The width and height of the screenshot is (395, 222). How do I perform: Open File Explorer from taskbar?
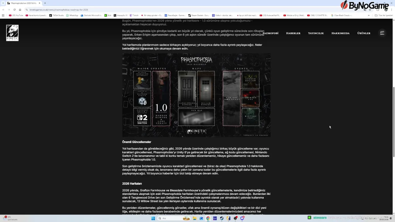(194, 218)
